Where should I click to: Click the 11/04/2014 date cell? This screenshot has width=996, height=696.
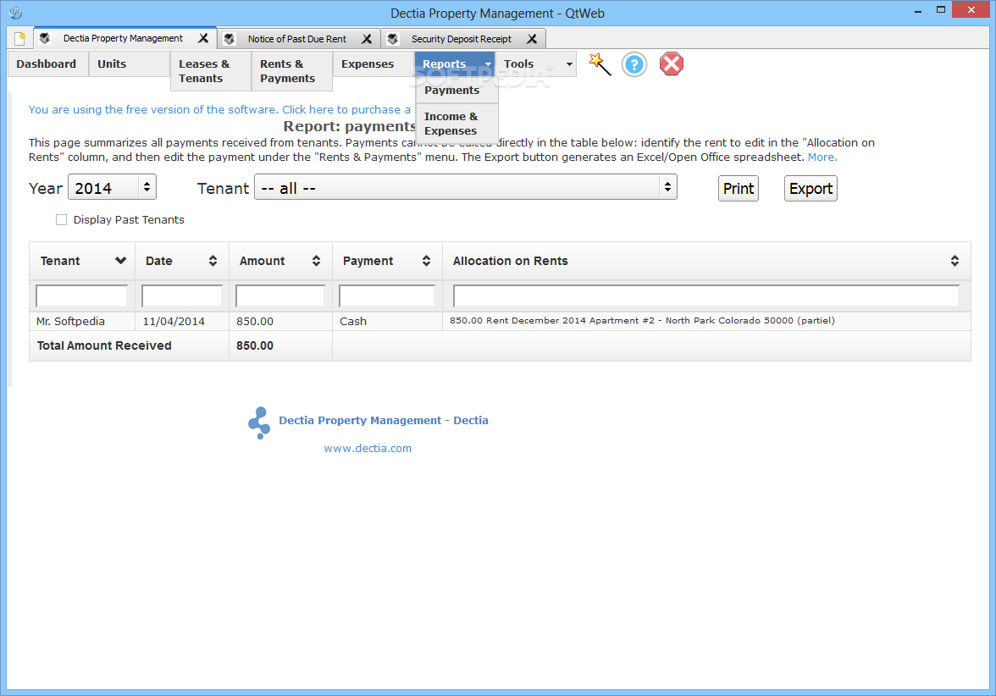click(181, 322)
